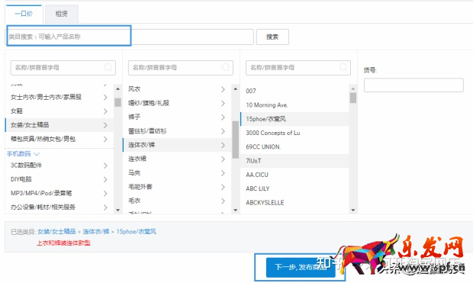Click brand column scrollbar down arrow
473x283 pixels.
(x=353, y=210)
